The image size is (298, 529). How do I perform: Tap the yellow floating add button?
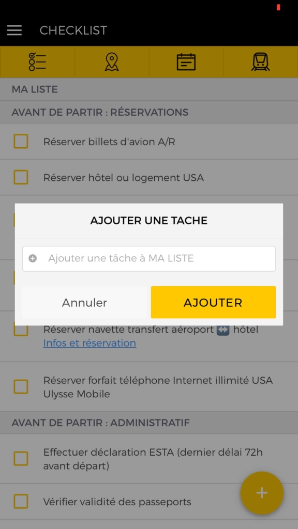point(262,493)
